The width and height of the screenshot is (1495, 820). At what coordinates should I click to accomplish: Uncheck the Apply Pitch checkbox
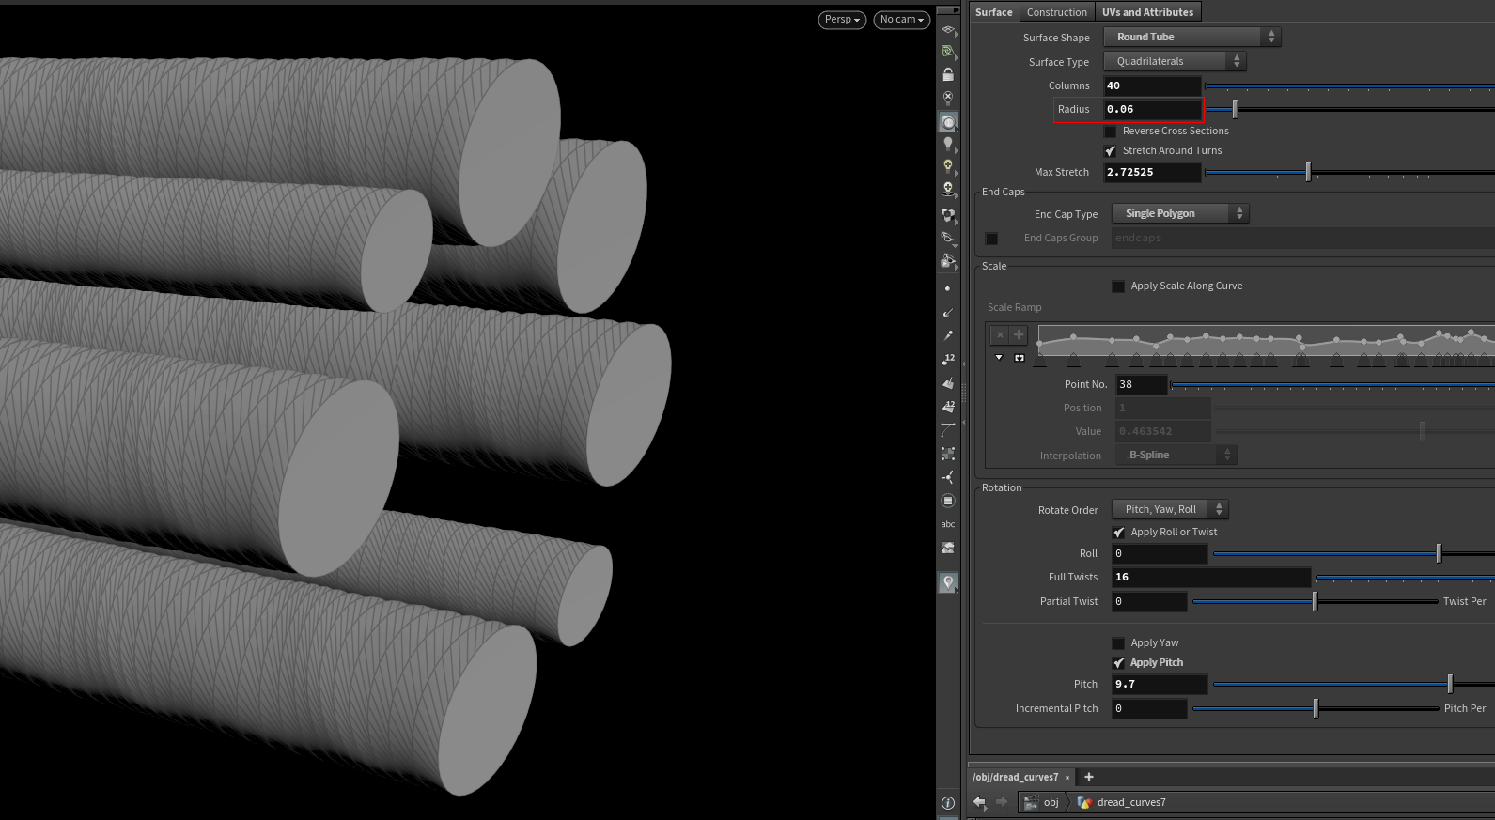[1118, 663]
